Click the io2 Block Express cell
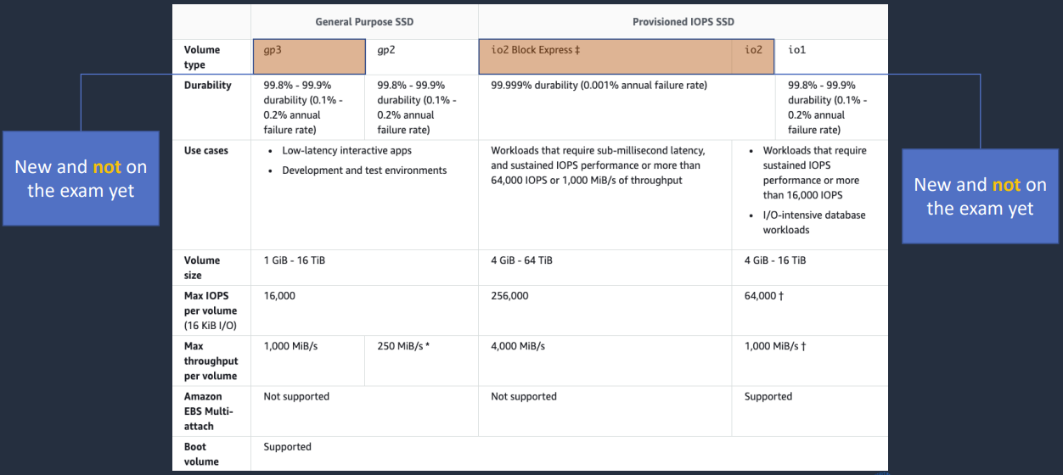 tap(605, 56)
